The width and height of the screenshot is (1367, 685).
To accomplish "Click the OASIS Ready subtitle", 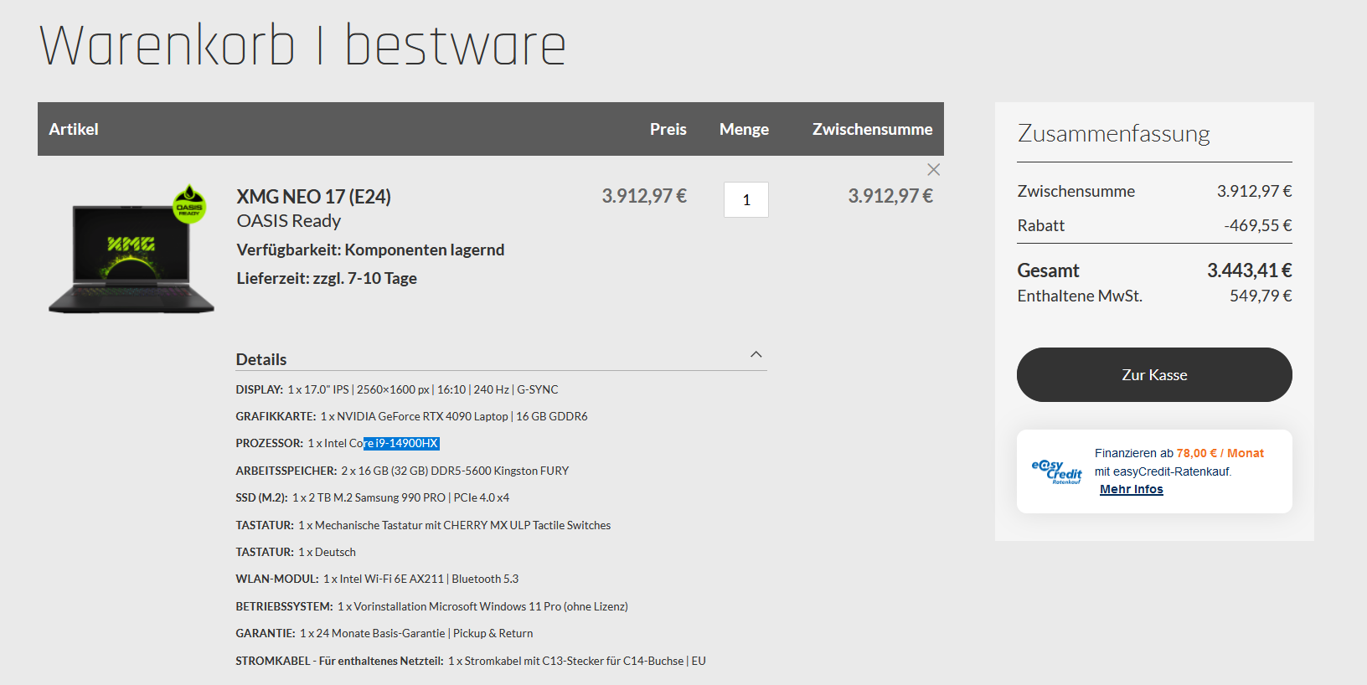I will [289, 220].
